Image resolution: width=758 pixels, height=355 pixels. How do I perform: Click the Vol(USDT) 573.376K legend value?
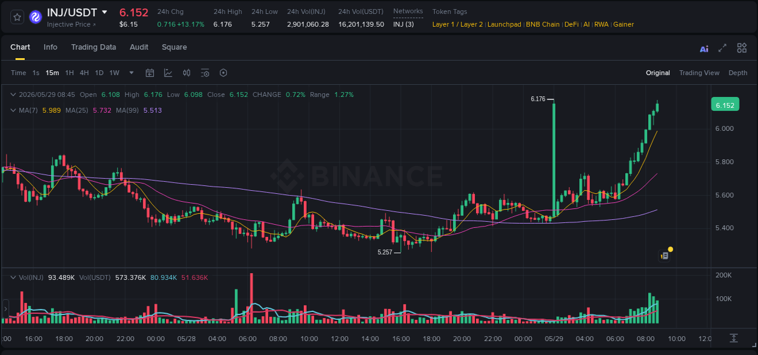tap(131, 277)
